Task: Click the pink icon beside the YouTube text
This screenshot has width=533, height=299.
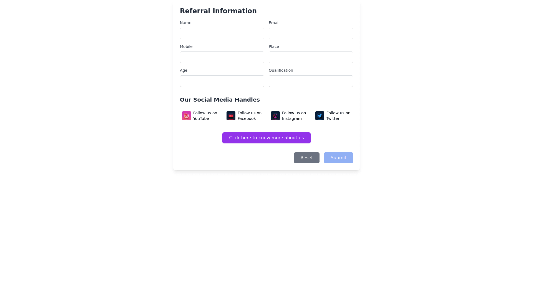Action: pos(187,116)
